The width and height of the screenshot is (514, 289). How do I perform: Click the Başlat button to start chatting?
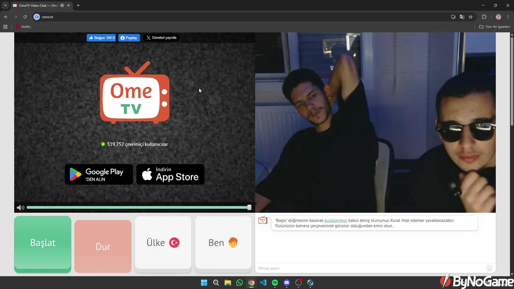43,243
